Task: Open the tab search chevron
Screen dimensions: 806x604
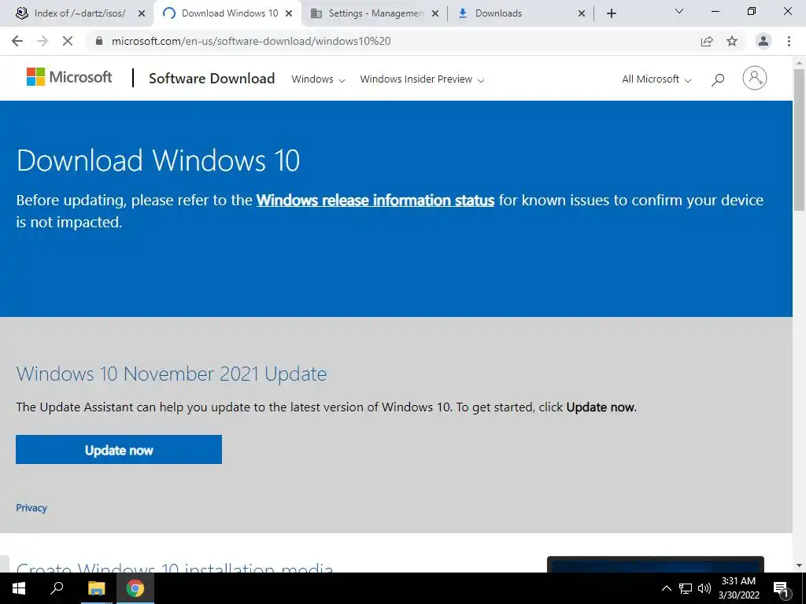Action: (679, 11)
